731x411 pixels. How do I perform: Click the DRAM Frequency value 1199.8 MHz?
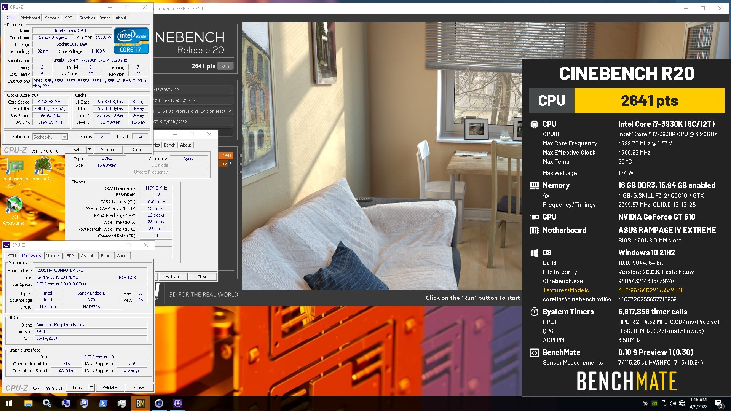coord(156,188)
